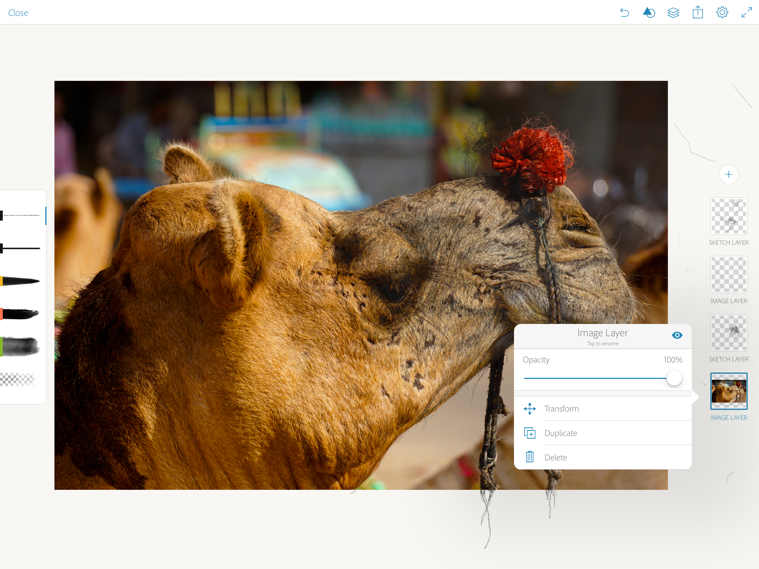
Task: Delete the Image Layer from the menu
Action: [x=556, y=458]
